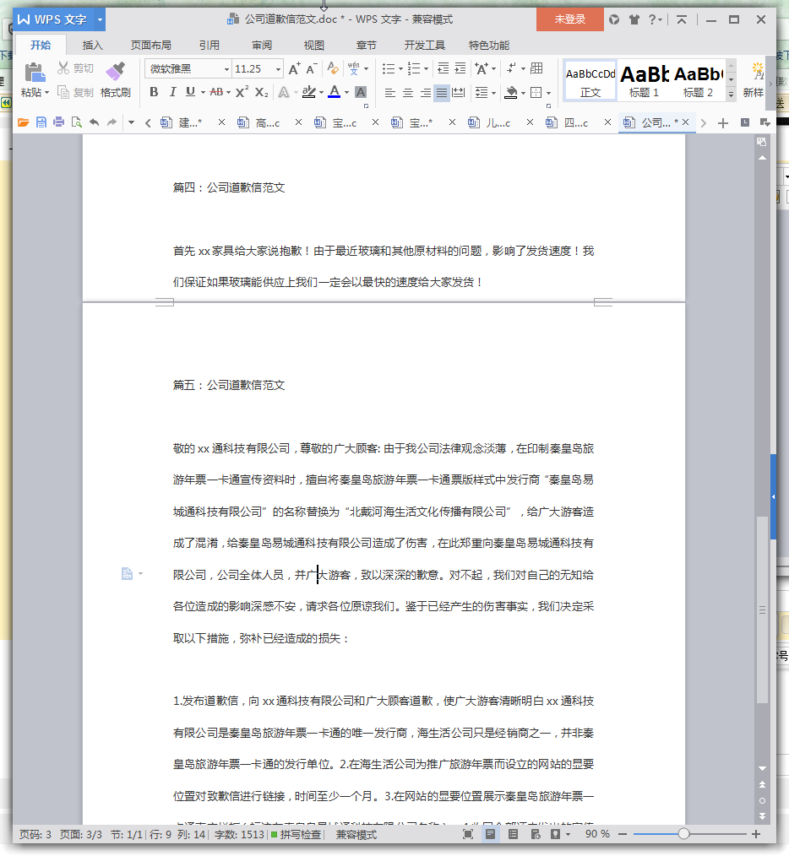Decrease font size with the A- icon
The image size is (789, 856).
click(x=312, y=68)
